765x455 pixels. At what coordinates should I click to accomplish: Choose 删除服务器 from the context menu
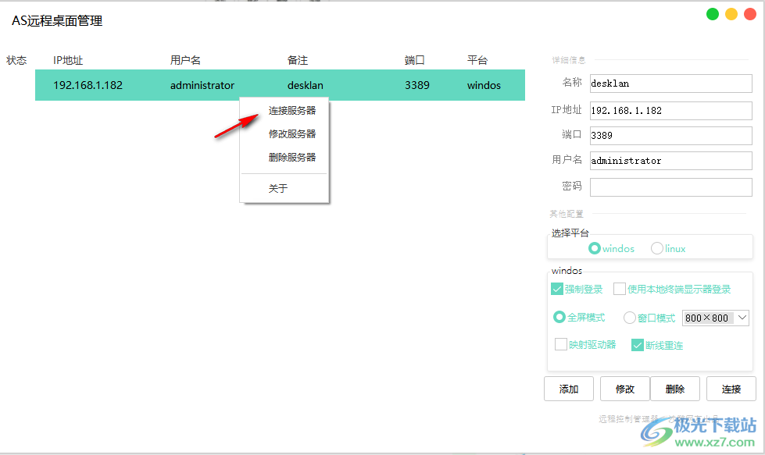pyautogui.click(x=291, y=158)
